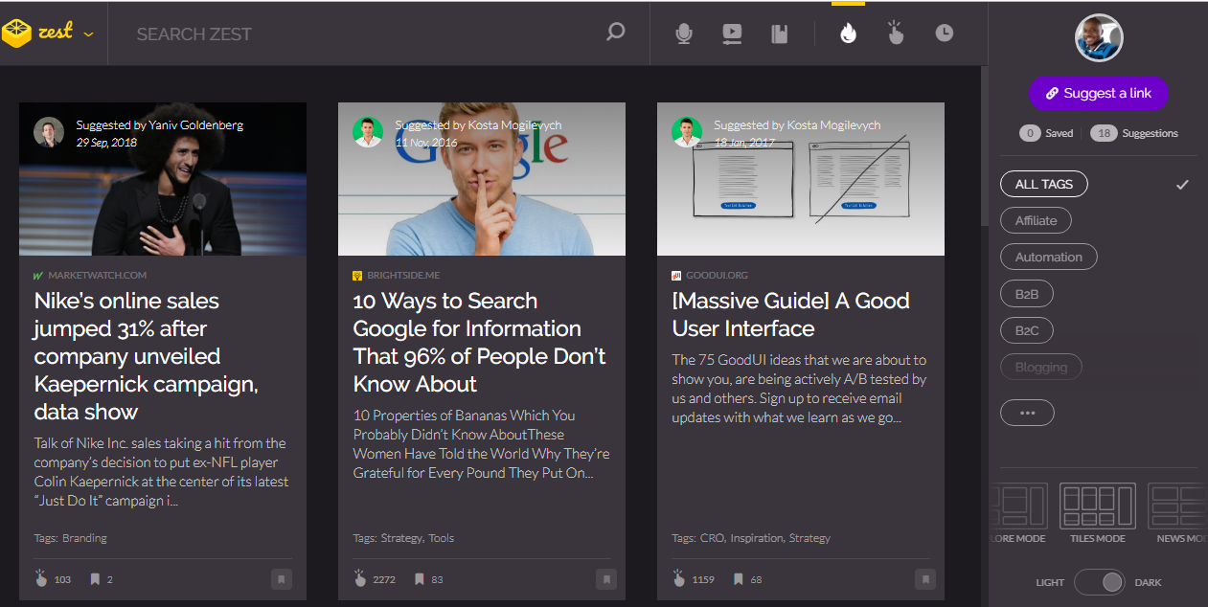Screen dimensions: 1208x607
Task: Click Kosta Mogilevych avatar on Google card
Action: tap(368, 132)
